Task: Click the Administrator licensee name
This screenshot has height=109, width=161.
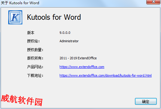Action: point(69,41)
